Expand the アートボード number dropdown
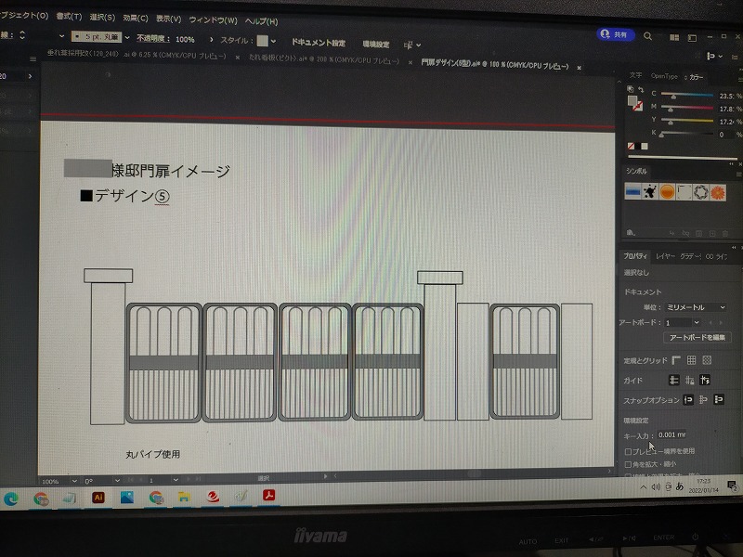This screenshot has width=743, height=557. pyautogui.click(x=696, y=322)
